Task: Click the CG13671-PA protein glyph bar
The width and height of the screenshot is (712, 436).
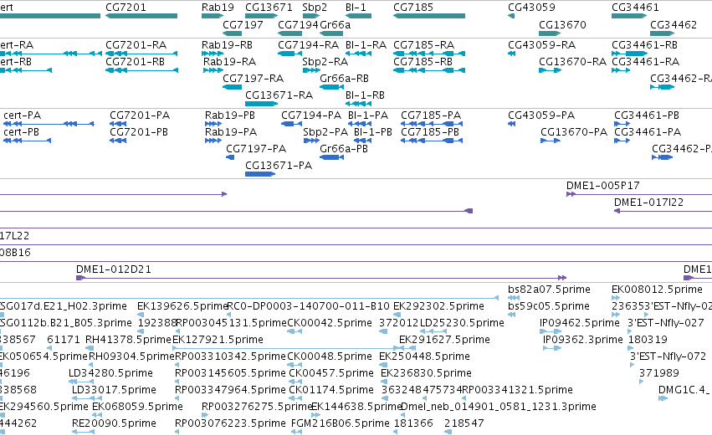Action: (260, 174)
